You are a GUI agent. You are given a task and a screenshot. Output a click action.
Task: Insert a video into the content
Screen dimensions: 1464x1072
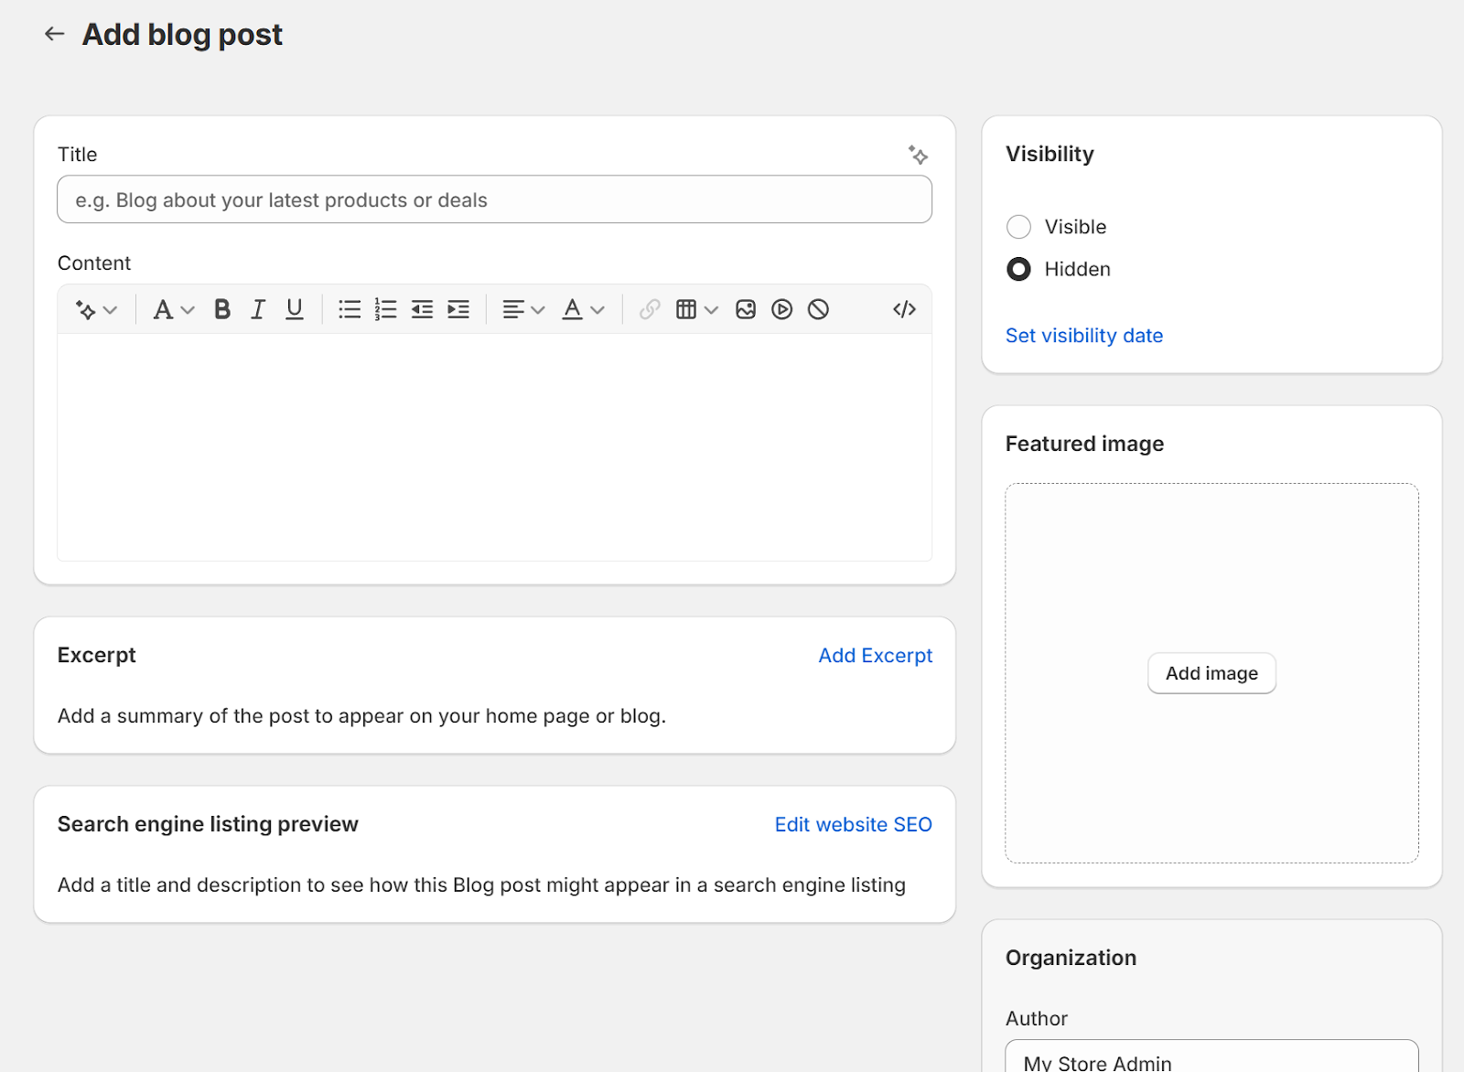click(x=781, y=309)
